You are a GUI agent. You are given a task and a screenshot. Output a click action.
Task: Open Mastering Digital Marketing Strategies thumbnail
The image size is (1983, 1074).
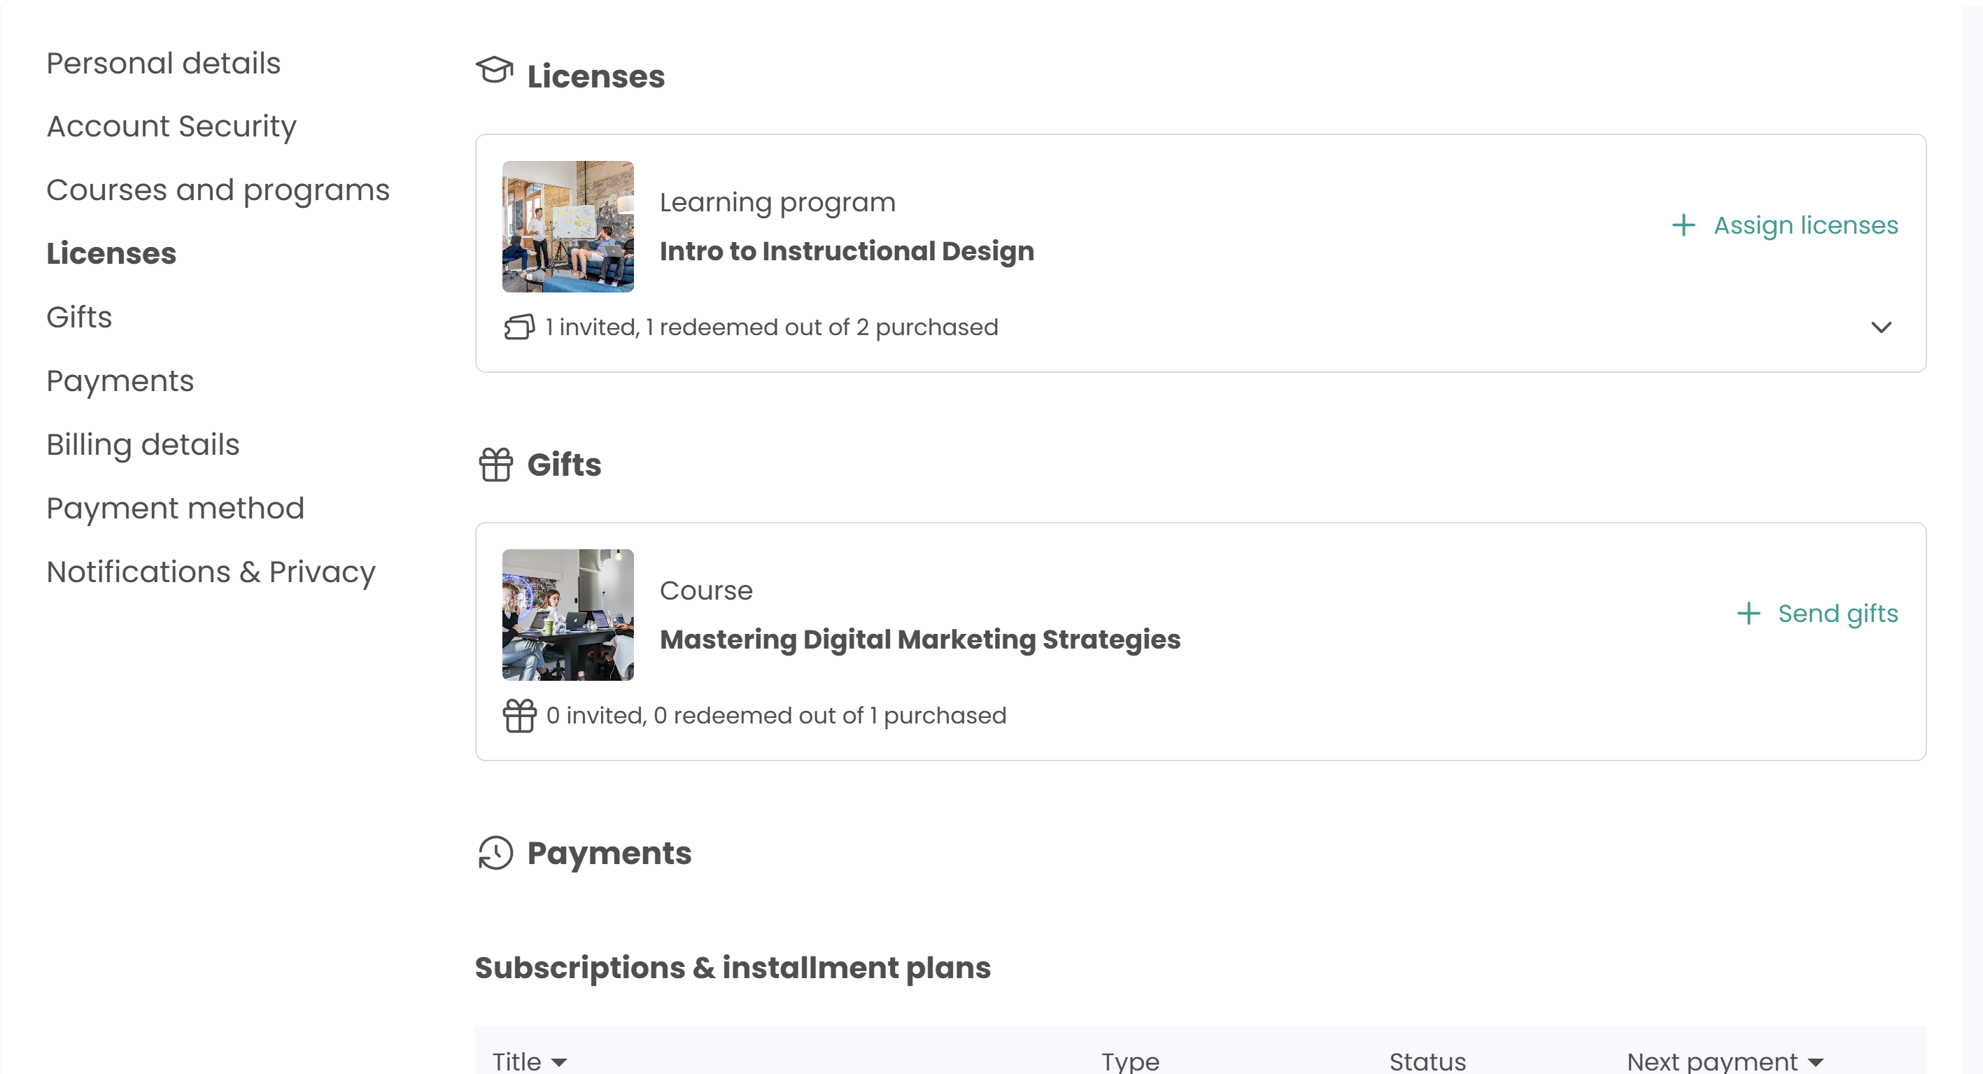[568, 614]
